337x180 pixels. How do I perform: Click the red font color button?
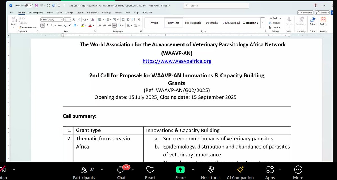click(90, 25)
